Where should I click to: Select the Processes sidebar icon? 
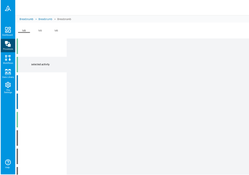[x=8, y=45]
